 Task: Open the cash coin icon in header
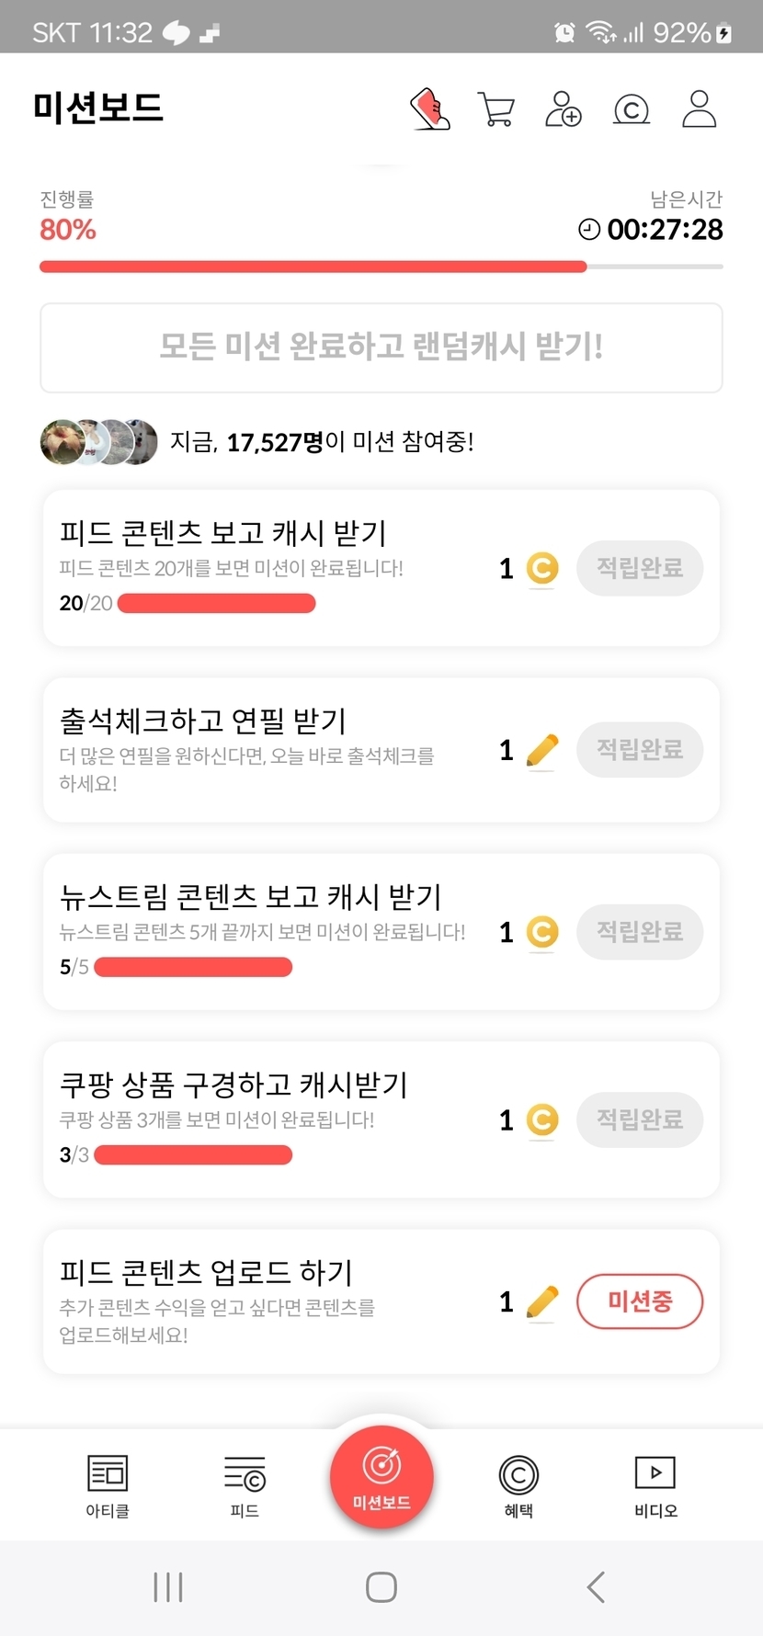pos(632,109)
